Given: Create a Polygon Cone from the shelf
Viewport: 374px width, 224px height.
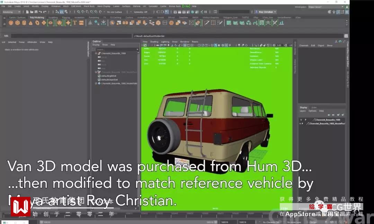Looking at the screenshot, I should click(x=30, y=23).
